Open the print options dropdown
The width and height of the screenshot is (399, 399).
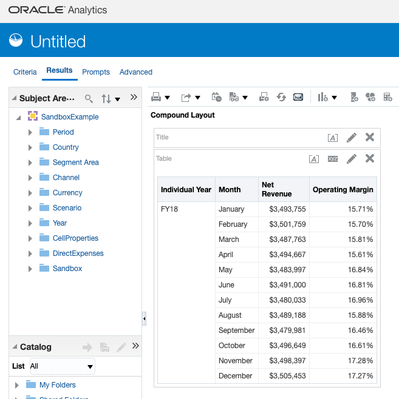[x=161, y=97]
